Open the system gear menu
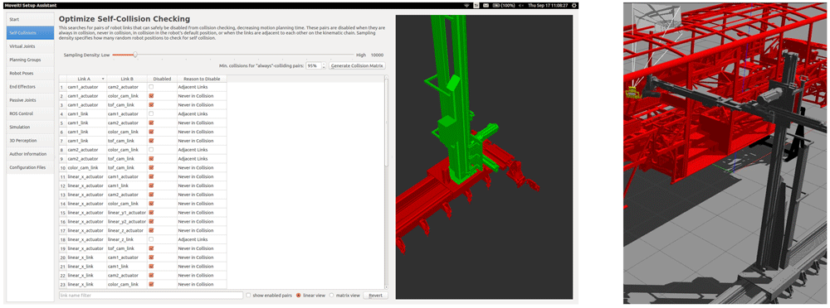830x308 pixels. pyautogui.click(x=574, y=5)
